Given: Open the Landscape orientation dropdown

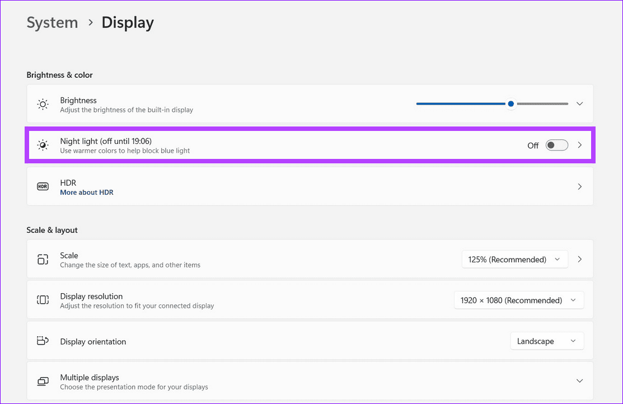Looking at the screenshot, I should [x=546, y=341].
